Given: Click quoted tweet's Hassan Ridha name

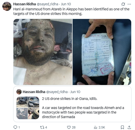Looking at the screenshot, I should tap(34, 92).
